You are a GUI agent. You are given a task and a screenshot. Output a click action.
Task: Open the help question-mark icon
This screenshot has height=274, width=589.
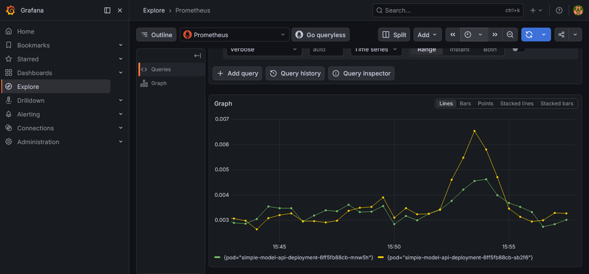pyautogui.click(x=559, y=10)
